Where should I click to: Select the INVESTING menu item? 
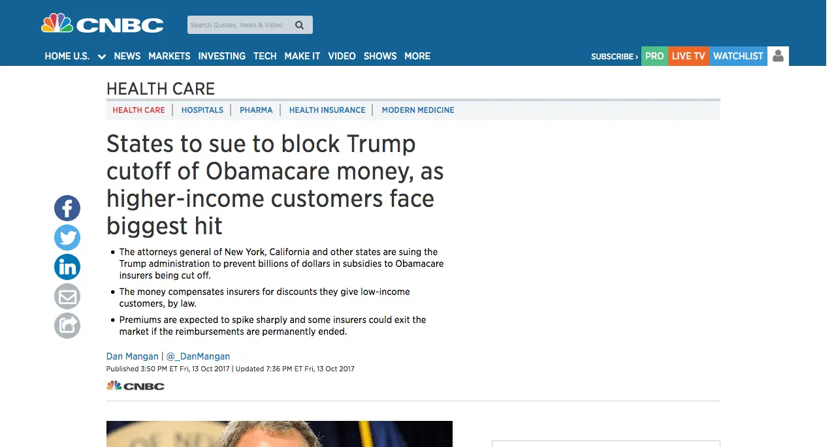click(x=222, y=56)
